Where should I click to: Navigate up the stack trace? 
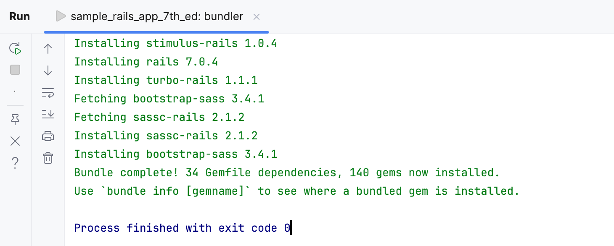click(x=48, y=49)
